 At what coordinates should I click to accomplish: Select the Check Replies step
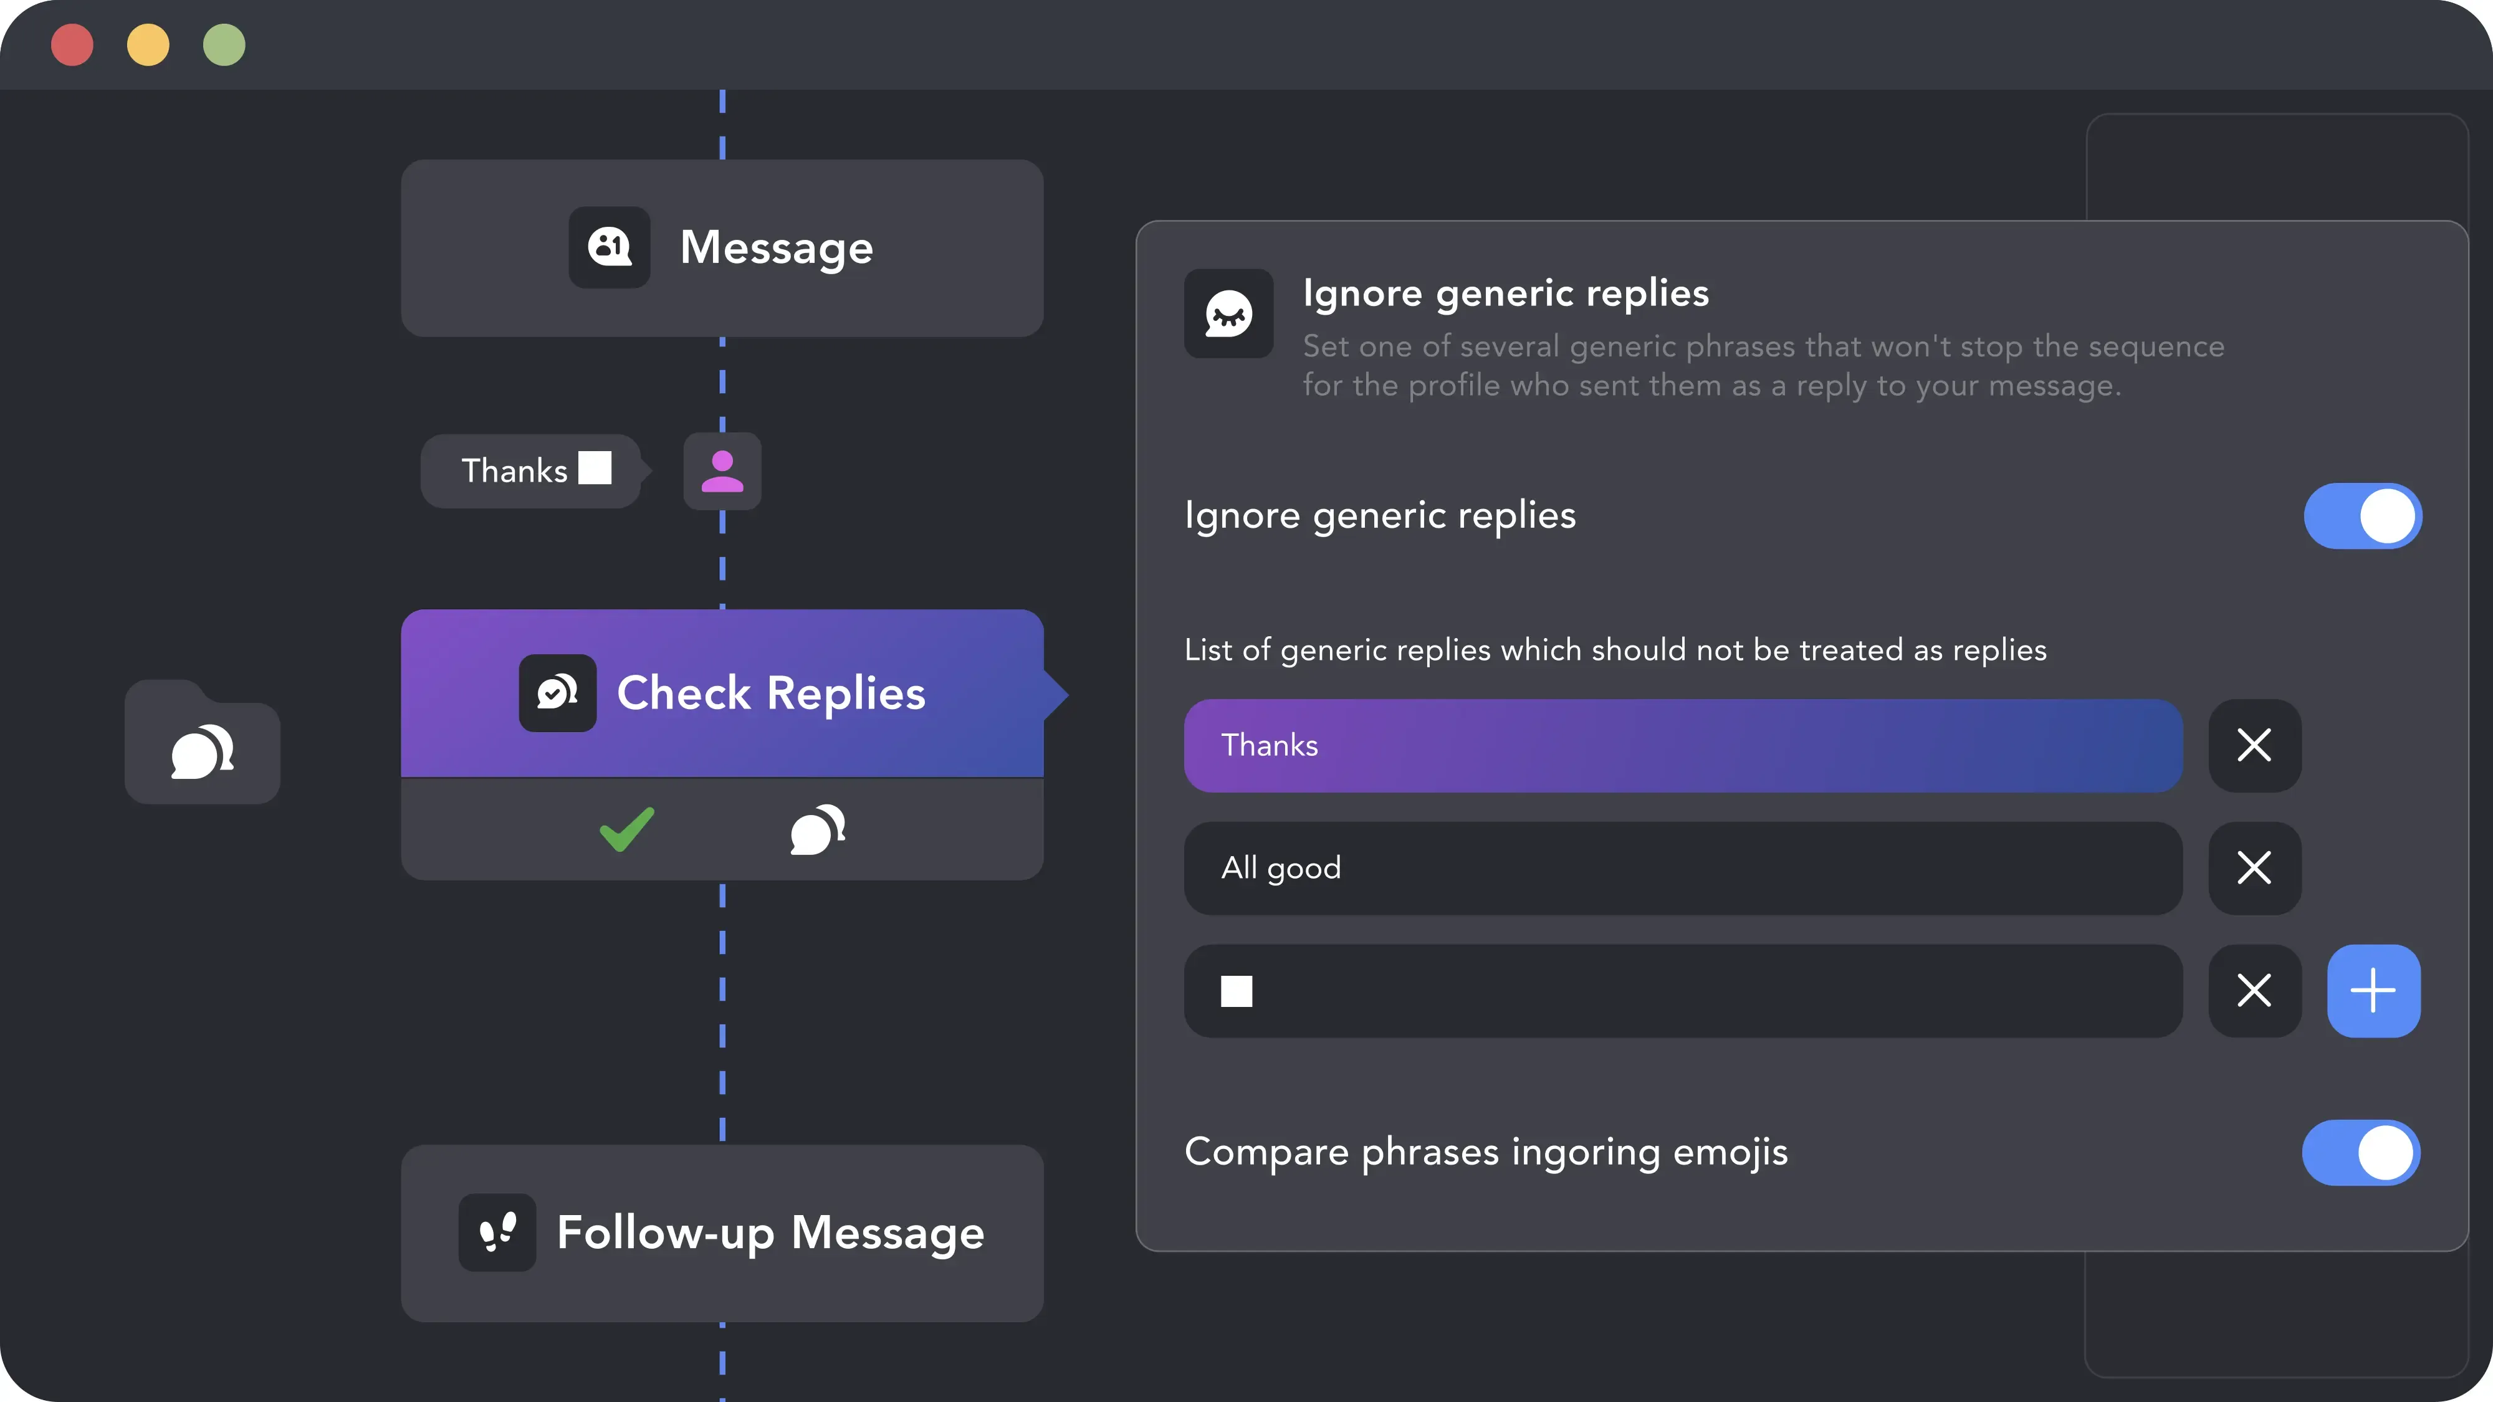pos(722,693)
